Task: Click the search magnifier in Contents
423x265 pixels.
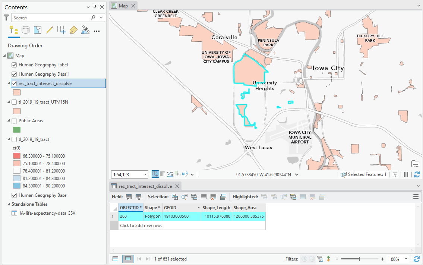Action: pyautogui.click(x=93, y=18)
